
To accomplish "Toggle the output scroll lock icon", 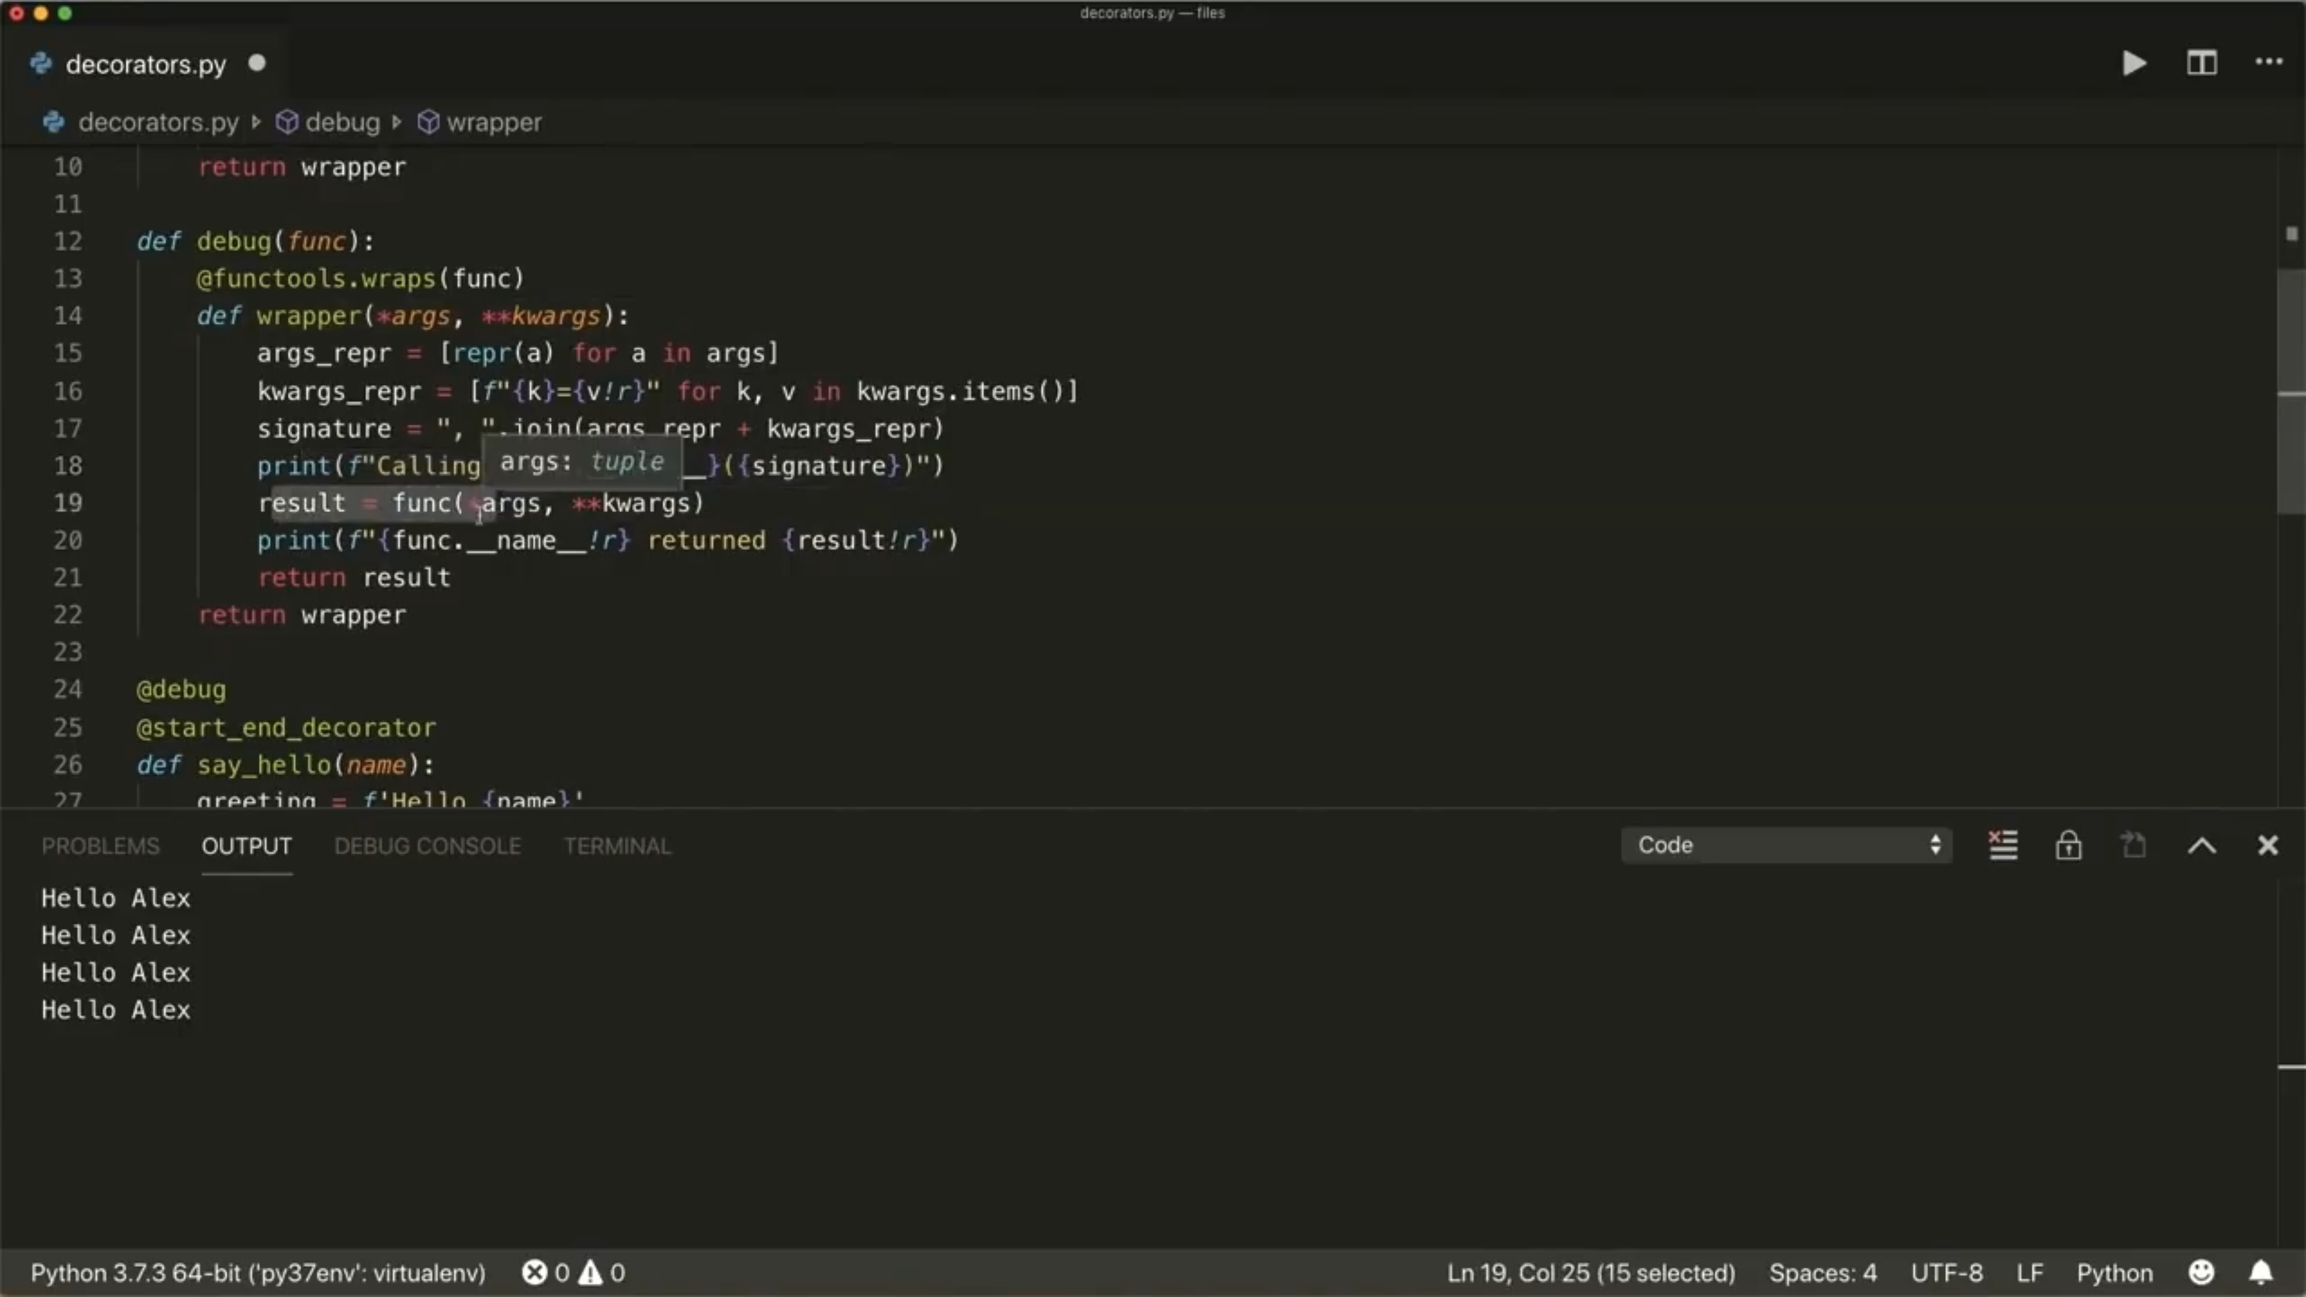I will click(2068, 845).
